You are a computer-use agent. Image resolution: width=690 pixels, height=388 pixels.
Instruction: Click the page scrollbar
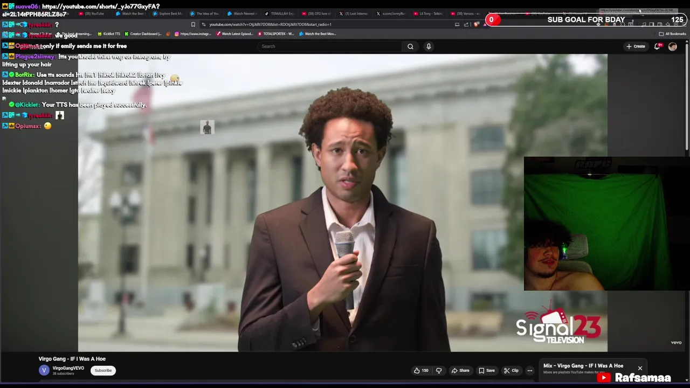tap(687, 97)
